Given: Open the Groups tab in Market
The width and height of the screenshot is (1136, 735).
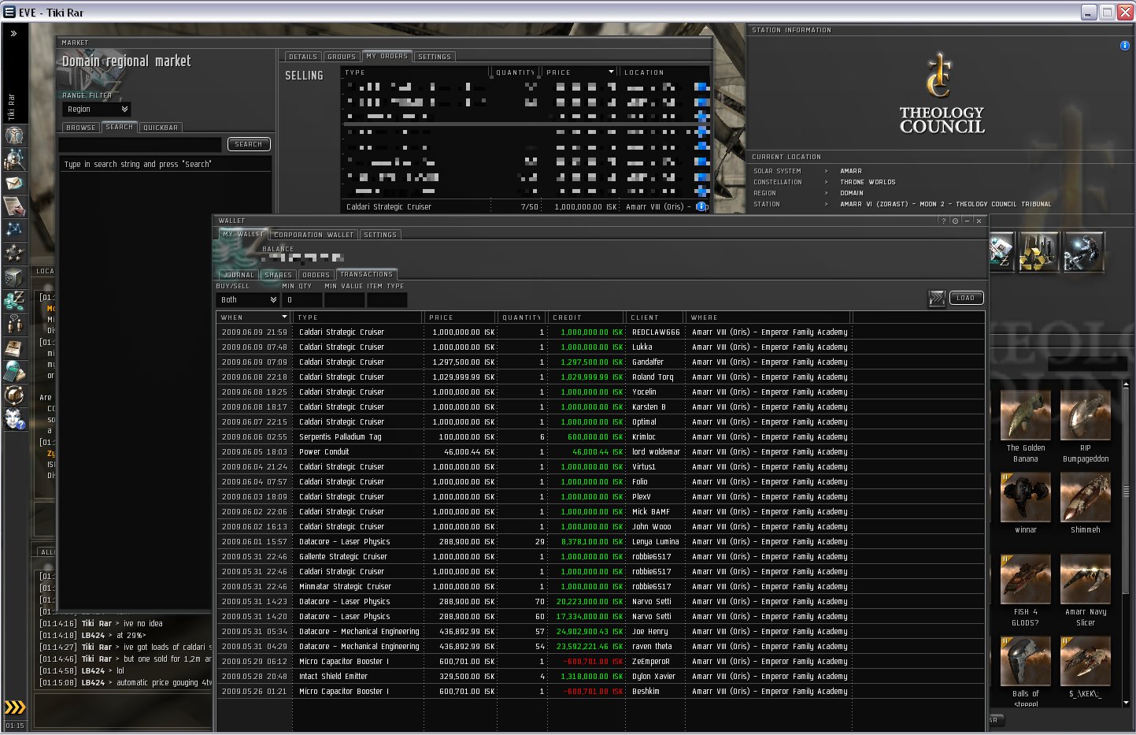Looking at the screenshot, I should coord(342,57).
